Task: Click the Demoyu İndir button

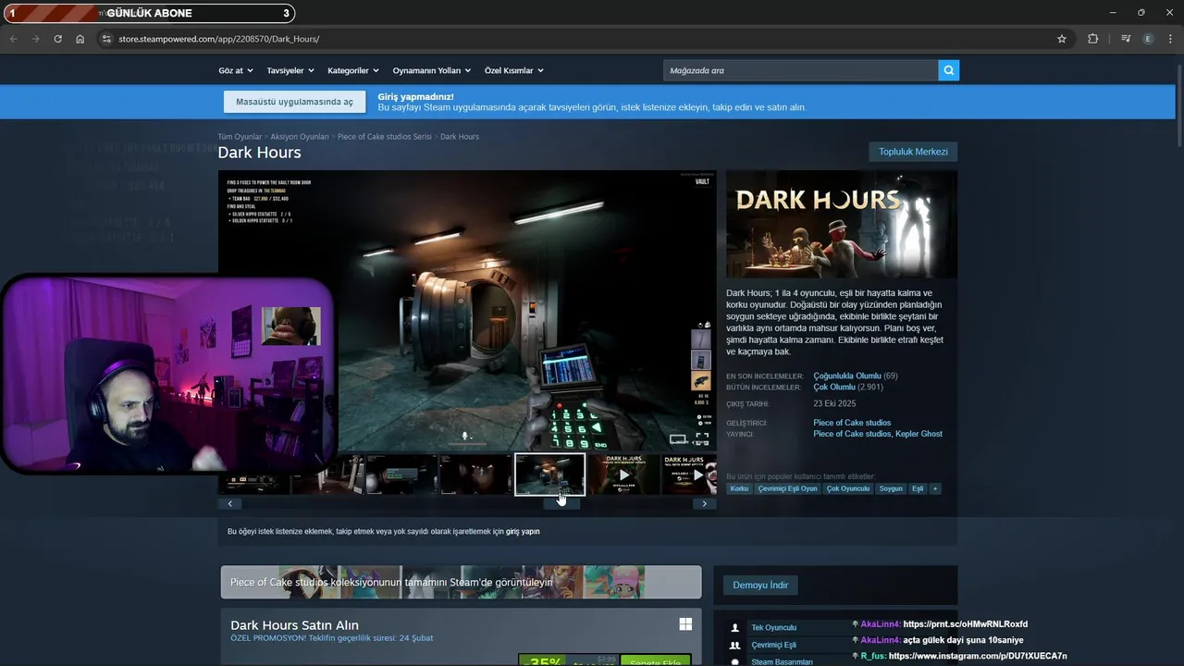Action: (x=760, y=585)
